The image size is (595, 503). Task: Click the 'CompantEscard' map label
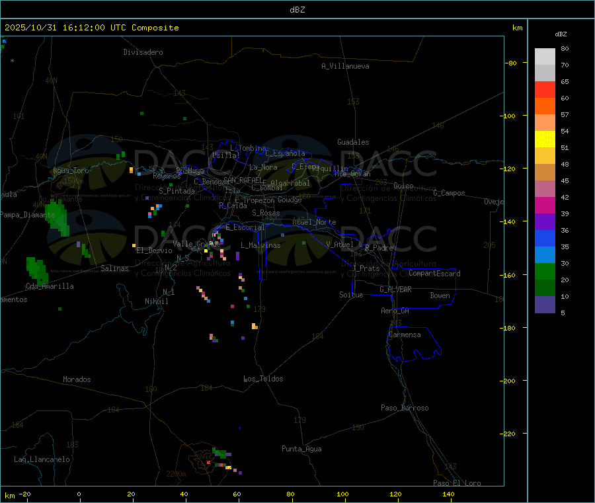(x=434, y=274)
